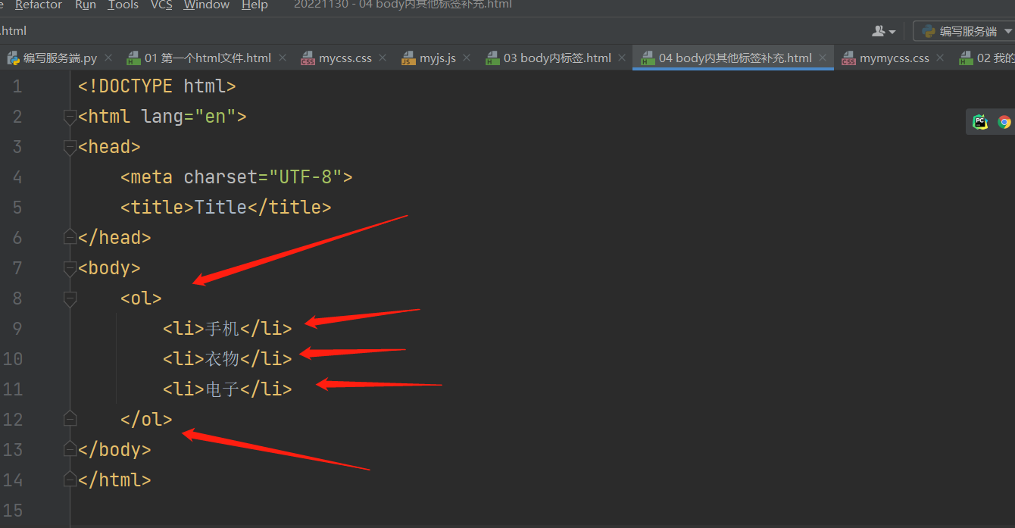Switch to the myjs.js tab
Screen dimensions: 1015x528
click(x=438, y=58)
